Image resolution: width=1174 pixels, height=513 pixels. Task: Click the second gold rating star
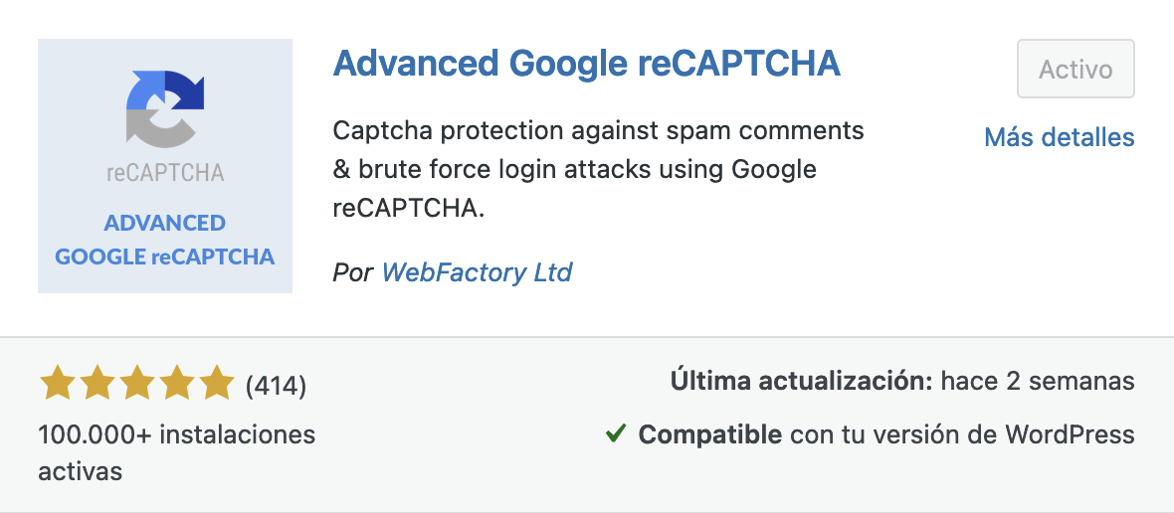click(97, 383)
